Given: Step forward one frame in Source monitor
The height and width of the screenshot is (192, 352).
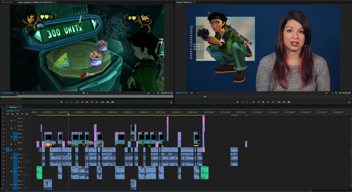Looking at the screenshot, I should (92, 102).
